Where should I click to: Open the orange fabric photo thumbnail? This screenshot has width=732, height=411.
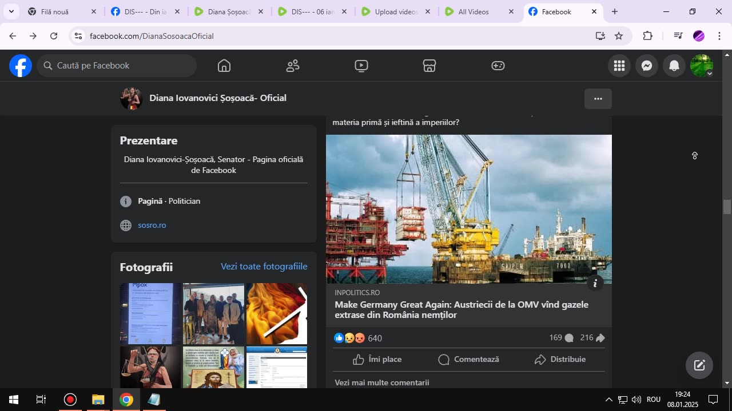277,313
